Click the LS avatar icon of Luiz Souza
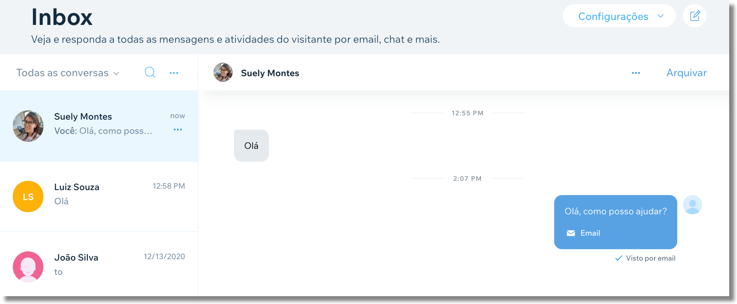Viewport: 737px width, 304px height. coord(28,196)
